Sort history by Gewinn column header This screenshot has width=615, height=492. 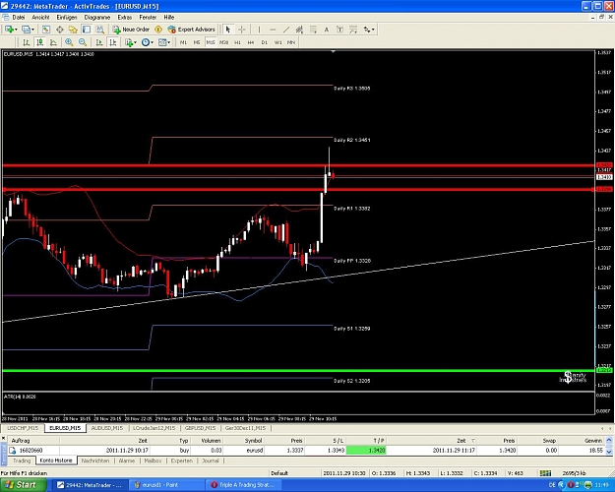[x=583, y=441]
